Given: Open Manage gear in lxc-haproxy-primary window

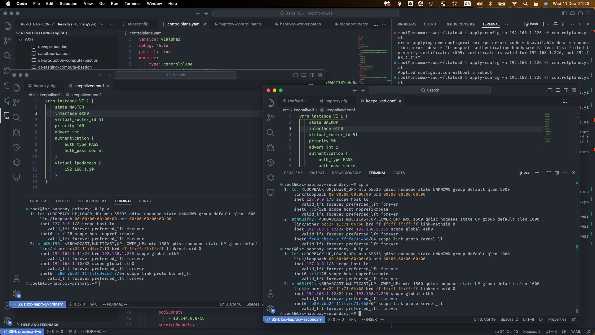Looking at the screenshot, I should point(16,293).
